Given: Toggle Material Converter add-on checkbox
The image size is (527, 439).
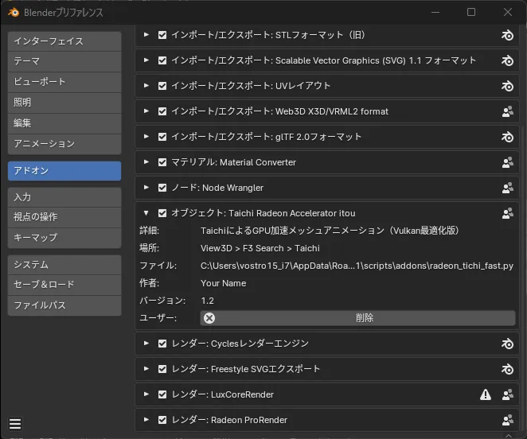Looking at the screenshot, I should pyautogui.click(x=162, y=162).
